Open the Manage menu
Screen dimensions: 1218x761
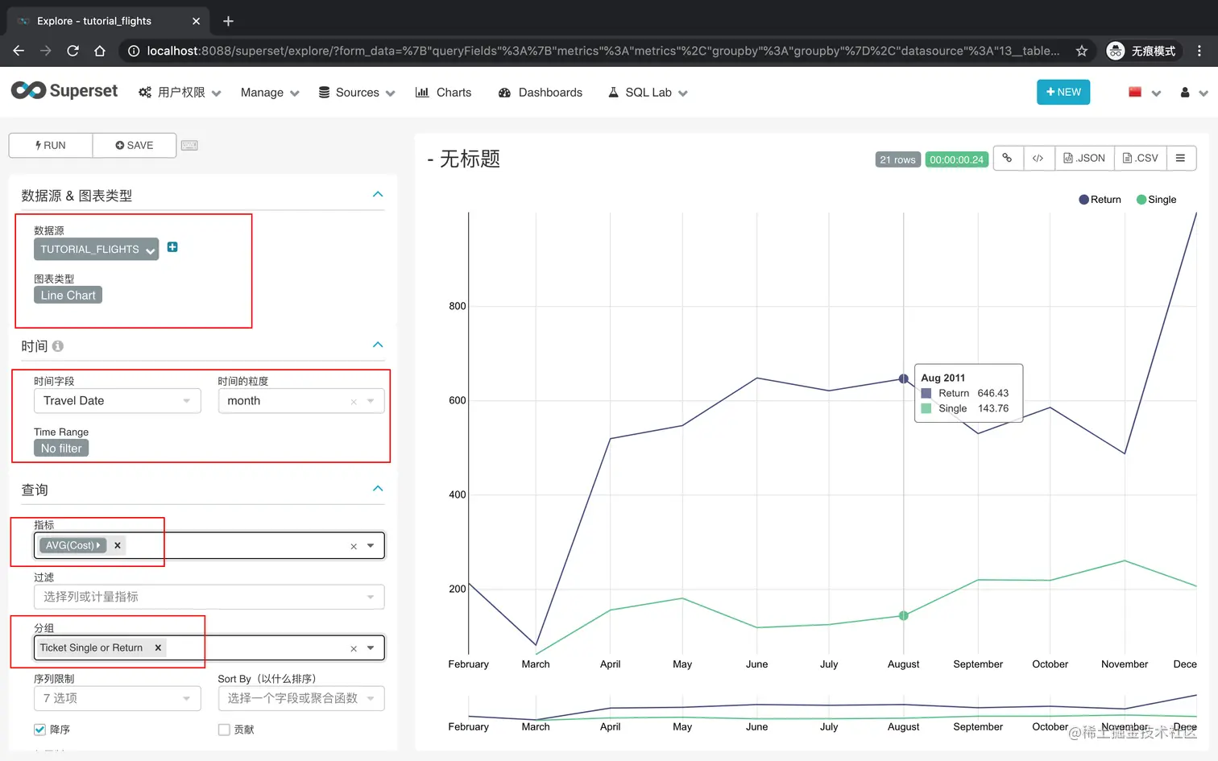pyautogui.click(x=270, y=93)
